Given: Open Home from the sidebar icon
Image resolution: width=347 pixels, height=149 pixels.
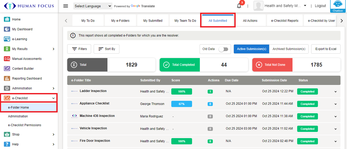Looking at the screenshot, I should [7, 19].
